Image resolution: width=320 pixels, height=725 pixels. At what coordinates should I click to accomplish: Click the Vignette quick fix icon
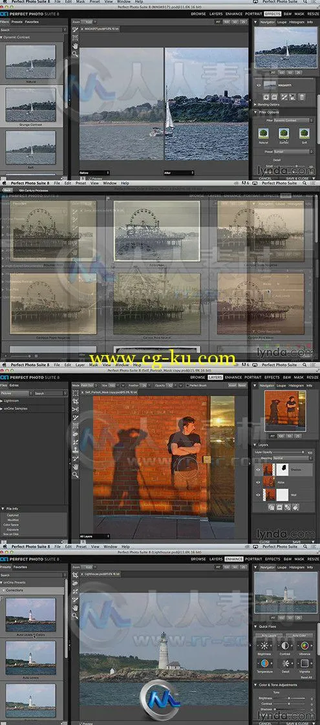click(x=304, y=664)
